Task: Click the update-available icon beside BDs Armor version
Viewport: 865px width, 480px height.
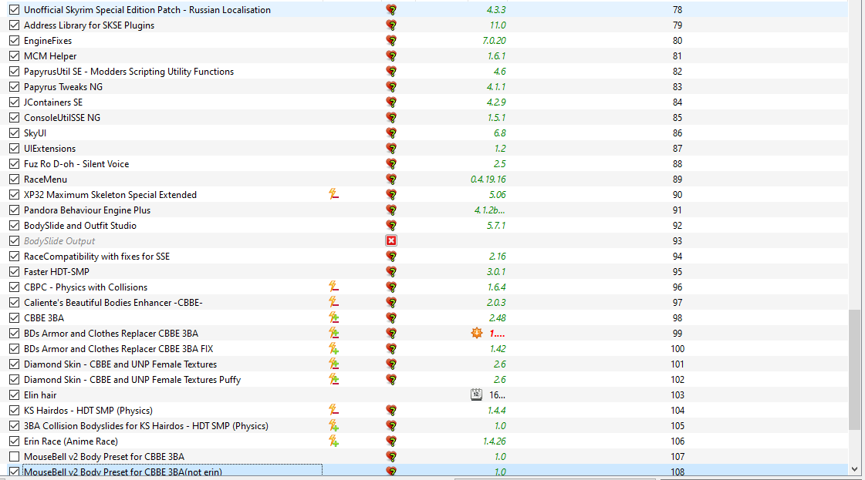Action: (477, 333)
